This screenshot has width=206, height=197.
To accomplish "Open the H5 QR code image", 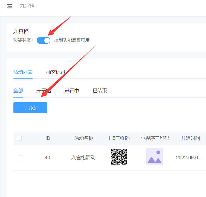I will pyautogui.click(x=119, y=157).
